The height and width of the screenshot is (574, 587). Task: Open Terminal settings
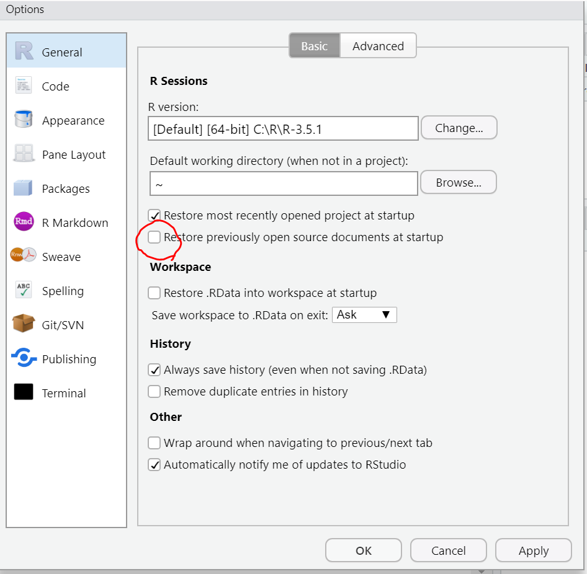[x=66, y=392]
